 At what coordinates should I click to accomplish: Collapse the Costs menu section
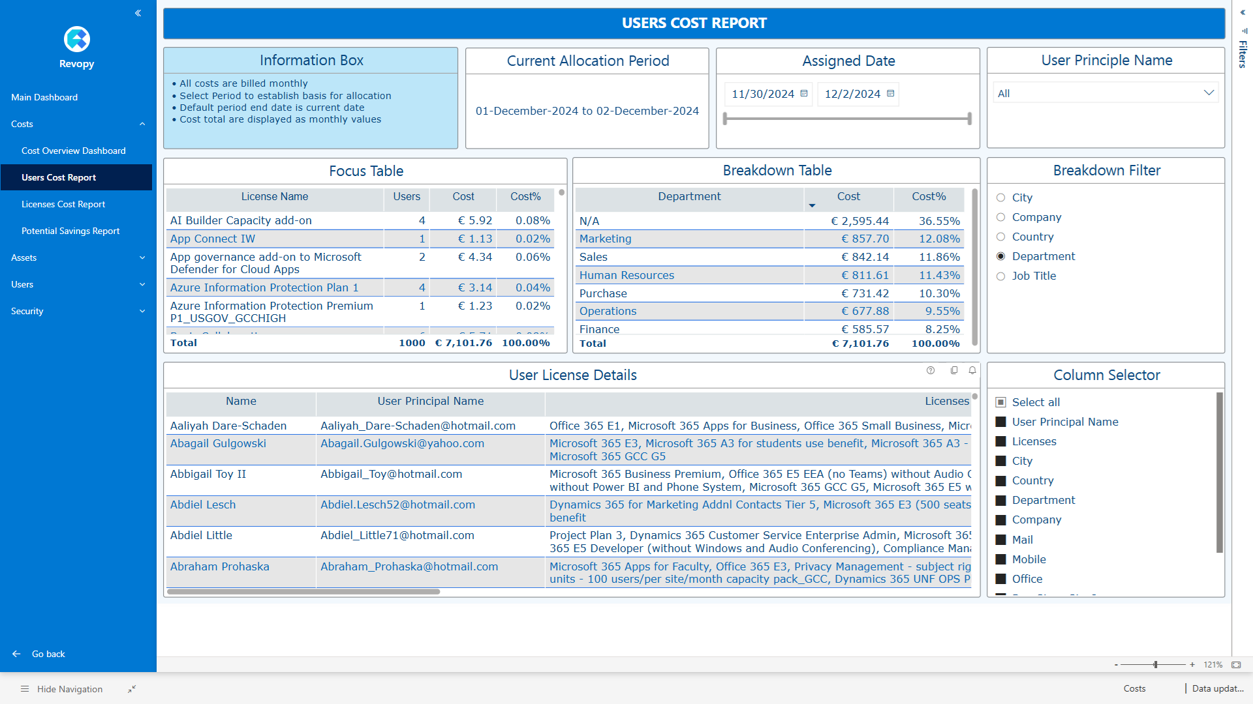click(142, 124)
